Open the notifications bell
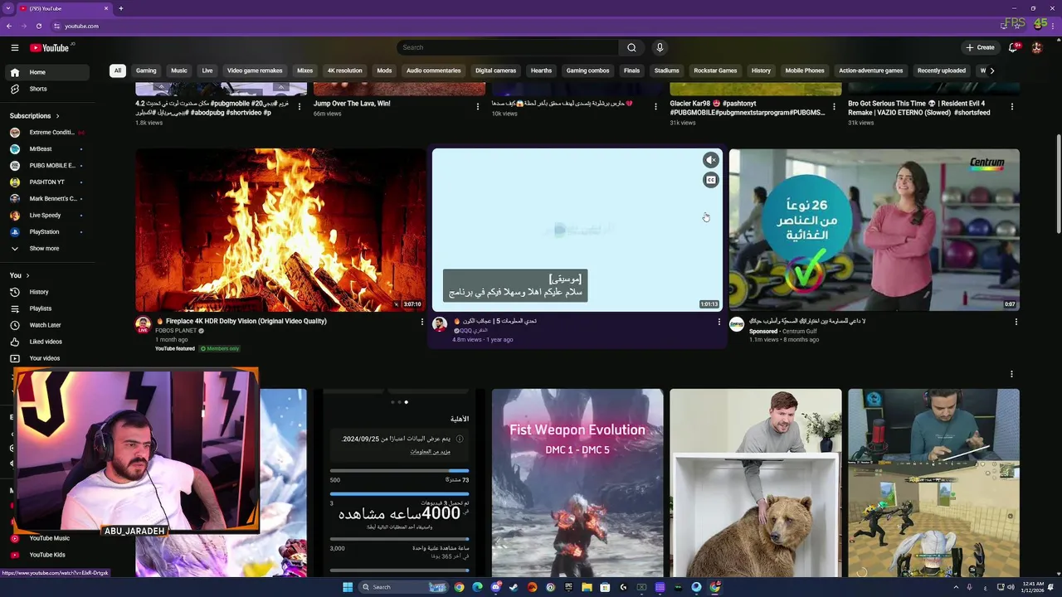This screenshot has width=1062, height=597. click(x=1012, y=47)
